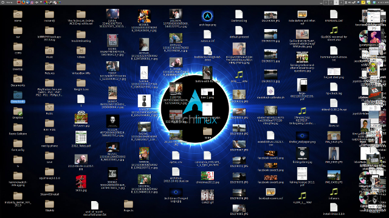Select the christmas2012.jpg image thumbnail
Screen dimensions: 389x218
coord(207,177)
